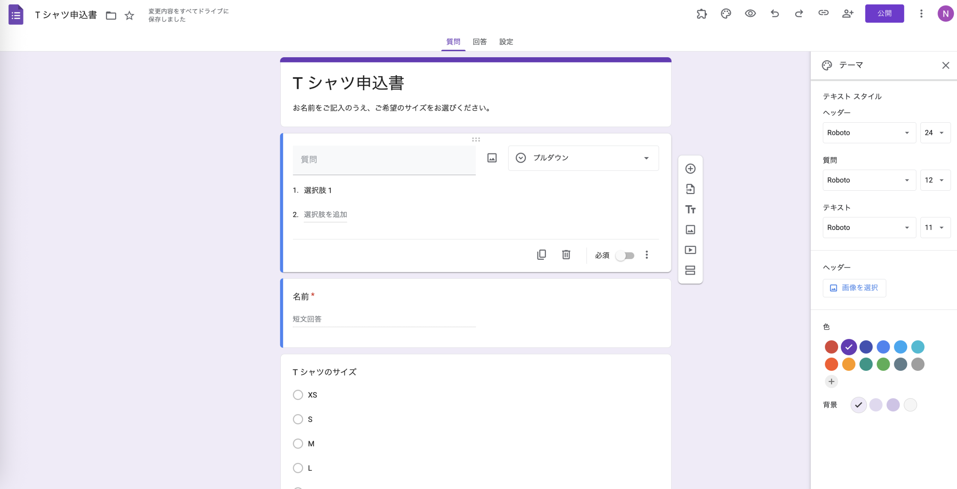Add a video using the play icon
957x489 pixels.
tap(690, 250)
